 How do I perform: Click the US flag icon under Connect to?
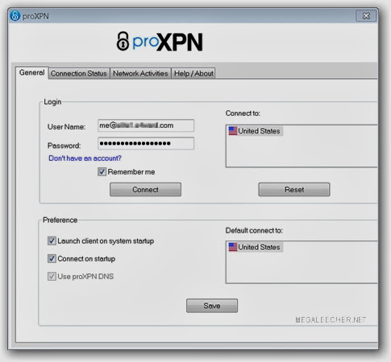(x=233, y=131)
